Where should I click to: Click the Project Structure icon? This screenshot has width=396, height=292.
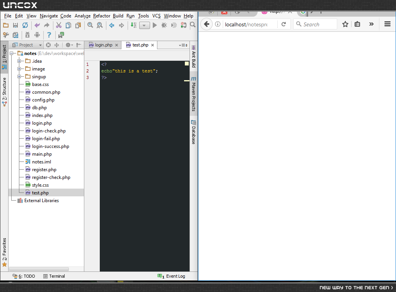tap(15, 35)
